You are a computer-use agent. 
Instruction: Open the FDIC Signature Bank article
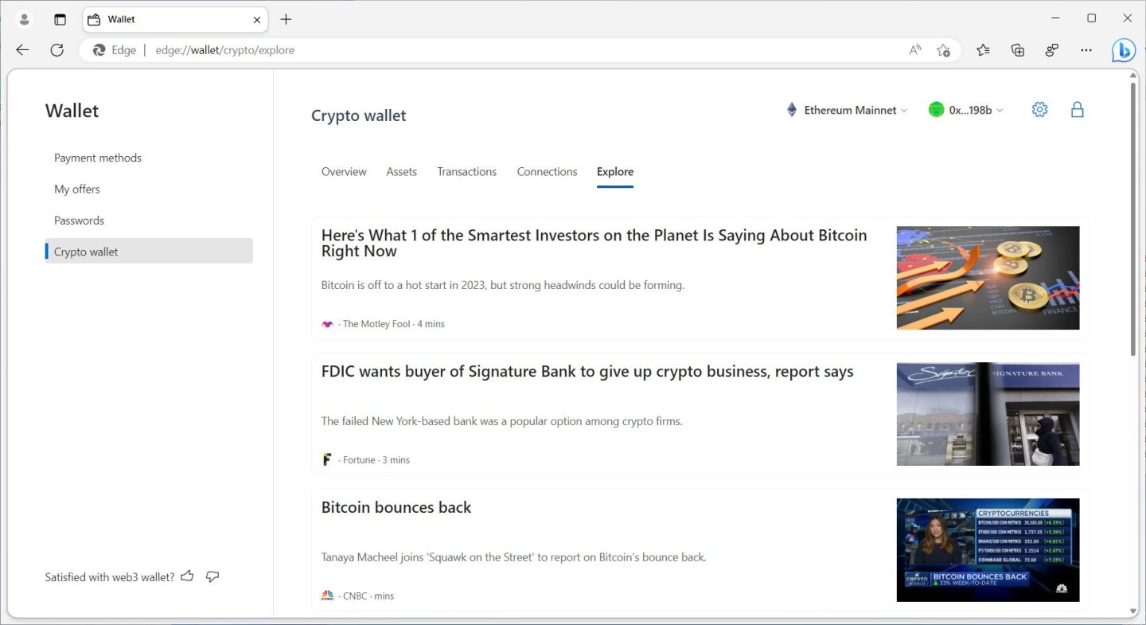click(x=587, y=371)
